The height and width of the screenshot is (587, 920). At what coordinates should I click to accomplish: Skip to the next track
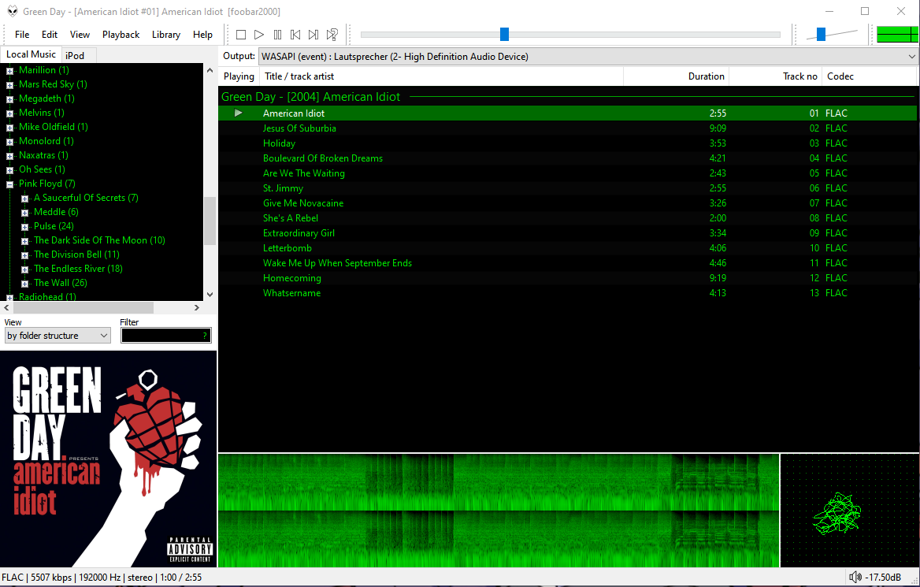(314, 35)
